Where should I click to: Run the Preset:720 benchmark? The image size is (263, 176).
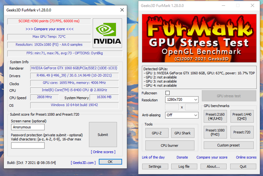[243, 132]
